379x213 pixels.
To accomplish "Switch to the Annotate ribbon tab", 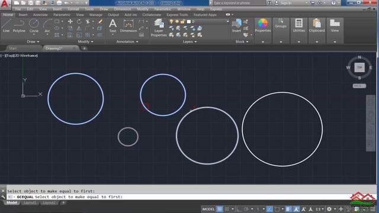I will point(40,15).
